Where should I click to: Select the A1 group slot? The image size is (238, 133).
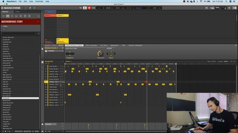tap(50, 41)
